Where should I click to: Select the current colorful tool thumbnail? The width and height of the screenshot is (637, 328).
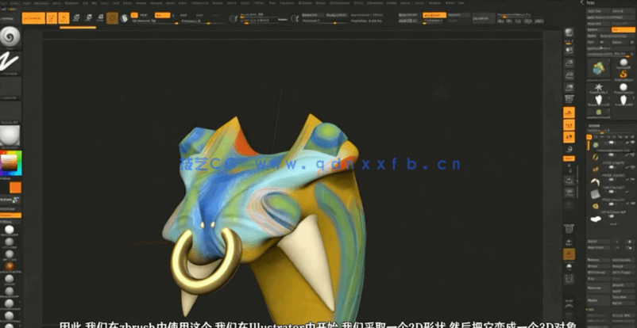click(598, 68)
